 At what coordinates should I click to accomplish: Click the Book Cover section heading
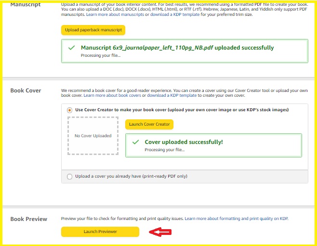26,91
